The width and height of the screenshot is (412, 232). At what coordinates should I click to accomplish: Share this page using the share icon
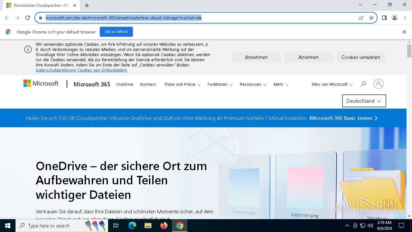(361, 18)
